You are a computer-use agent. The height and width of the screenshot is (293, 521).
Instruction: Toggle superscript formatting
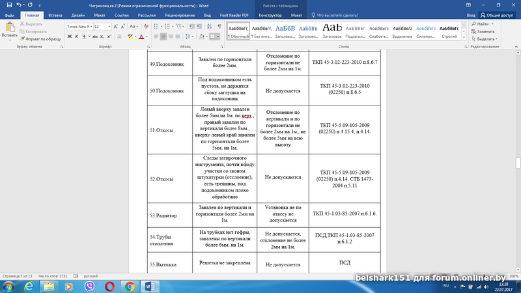click(109, 36)
